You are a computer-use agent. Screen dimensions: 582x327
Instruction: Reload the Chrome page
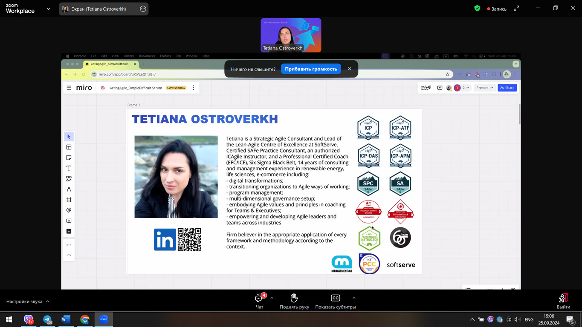pyautogui.click(x=84, y=74)
